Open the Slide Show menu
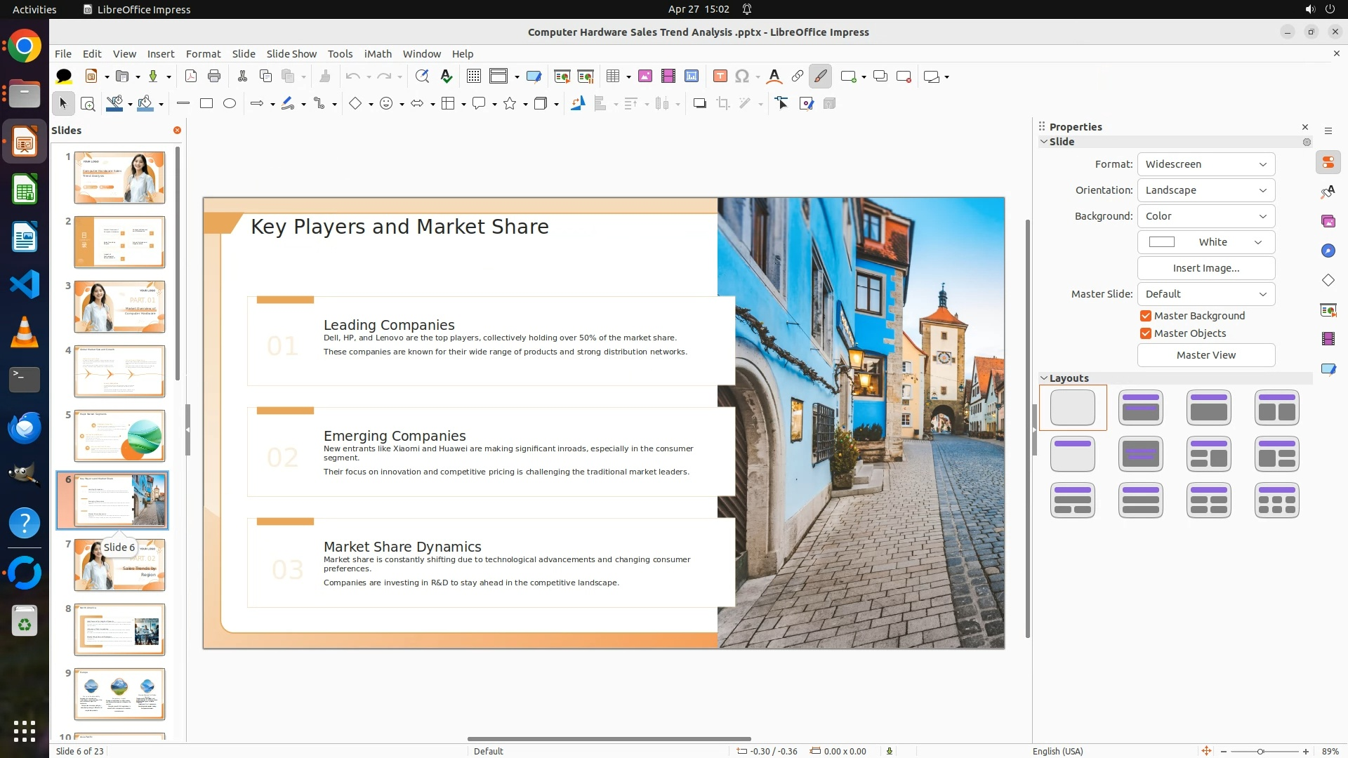Image resolution: width=1348 pixels, height=758 pixels. 291,54
